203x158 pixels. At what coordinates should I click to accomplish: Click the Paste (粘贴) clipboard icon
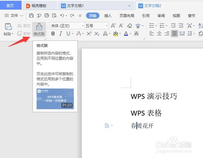tap(8, 27)
